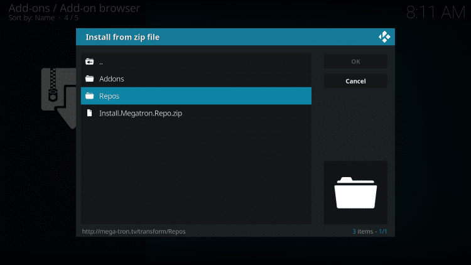Click the "Sort by: Name" label
The height and width of the screenshot is (265, 471).
[33, 18]
